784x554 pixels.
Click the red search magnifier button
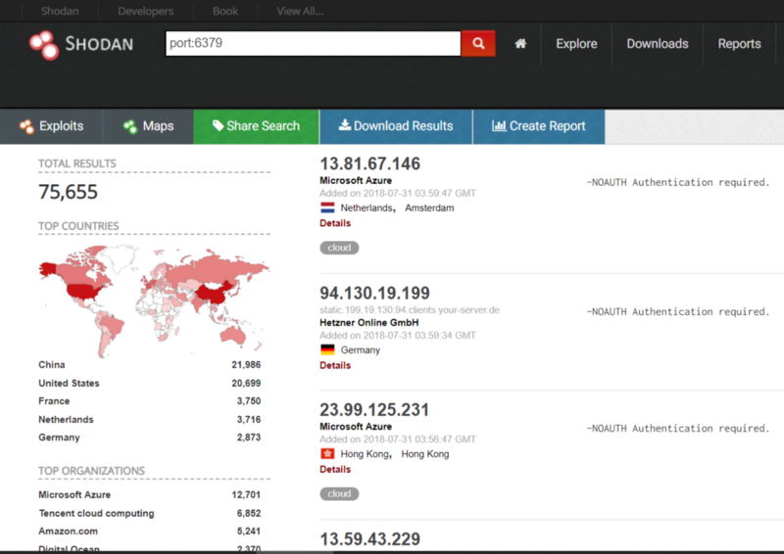click(478, 43)
